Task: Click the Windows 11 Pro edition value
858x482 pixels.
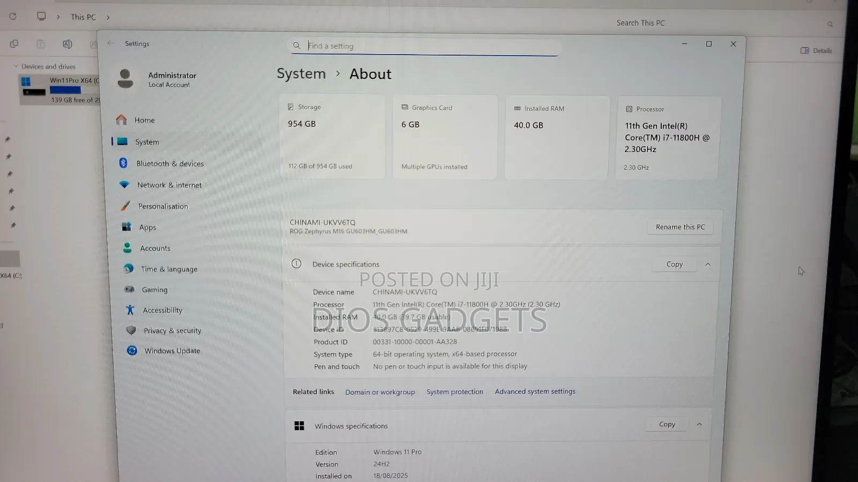Action: tap(397, 452)
